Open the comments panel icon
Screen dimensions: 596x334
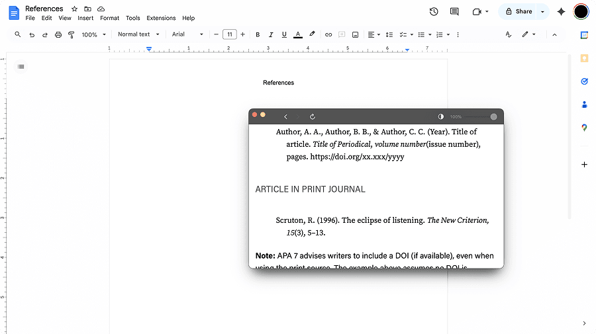click(x=454, y=12)
